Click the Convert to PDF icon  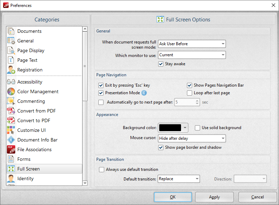[11, 120]
